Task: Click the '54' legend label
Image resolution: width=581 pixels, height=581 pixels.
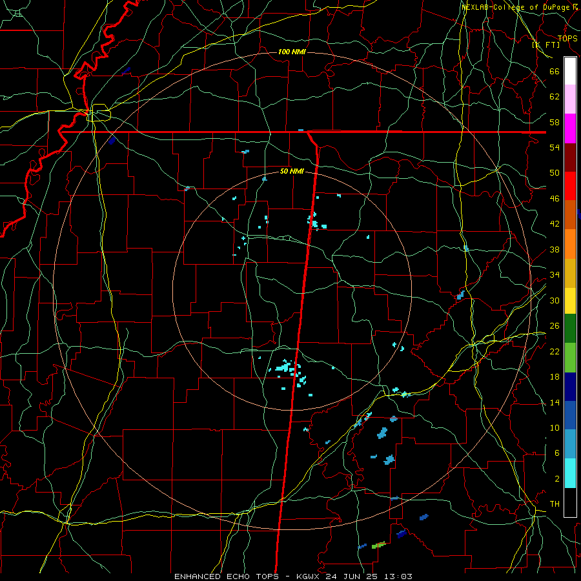Action: pyautogui.click(x=555, y=147)
